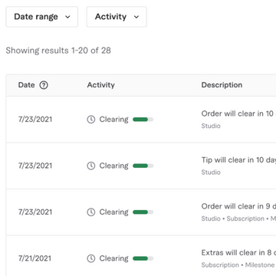
Task: Click 'Showing results 1-20 of 28' text
Action: [x=58, y=51]
